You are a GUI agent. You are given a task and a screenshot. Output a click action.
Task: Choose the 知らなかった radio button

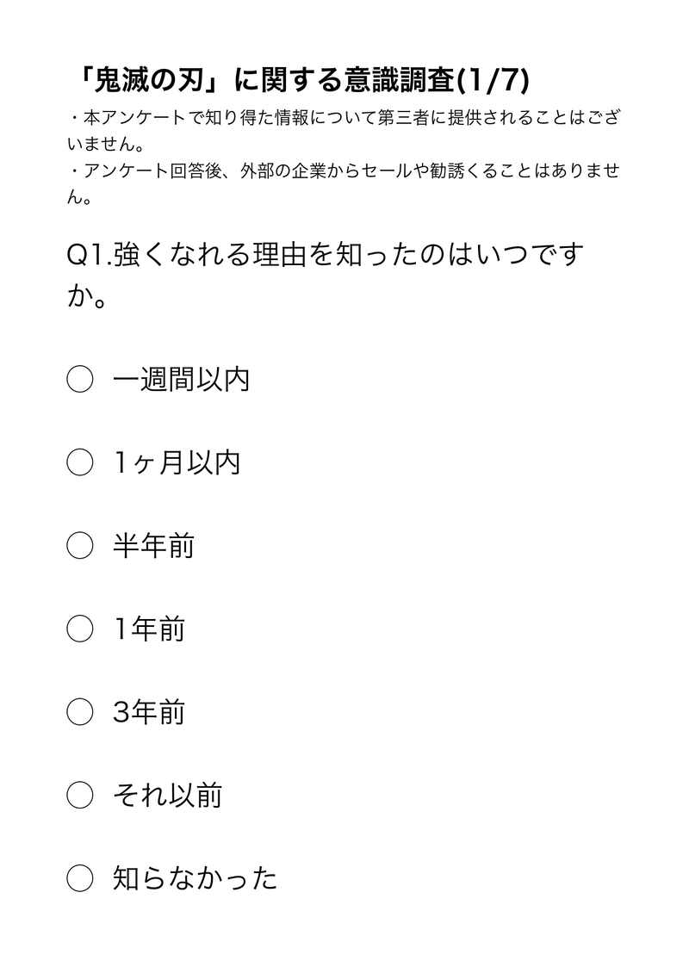click(79, 878)
